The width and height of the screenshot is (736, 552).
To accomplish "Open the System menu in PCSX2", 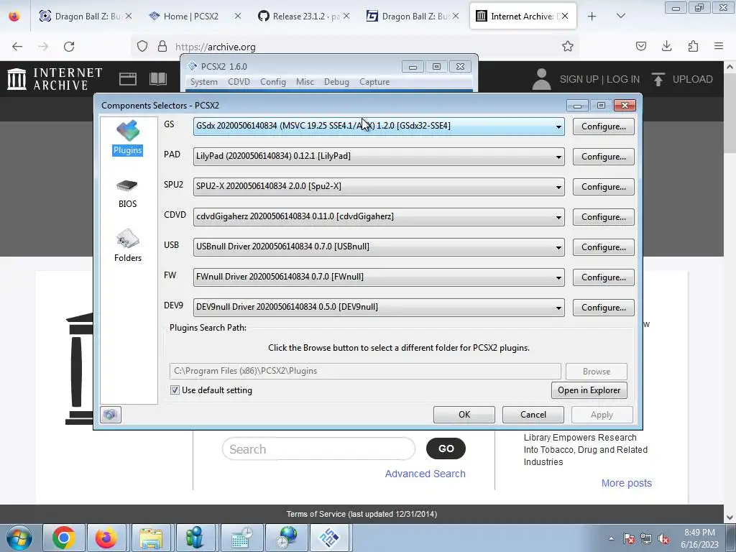I will tap(203, 82).
